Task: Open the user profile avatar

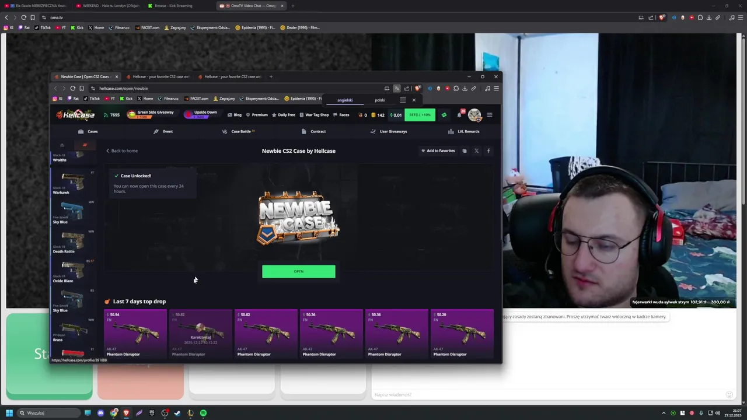Action: [x=474, y=115]
